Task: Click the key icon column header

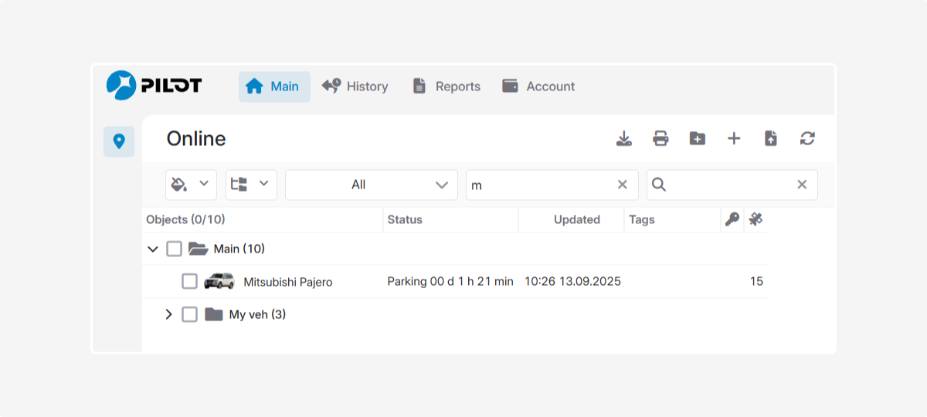Action: pyautogui.click(x=732, y=219)
